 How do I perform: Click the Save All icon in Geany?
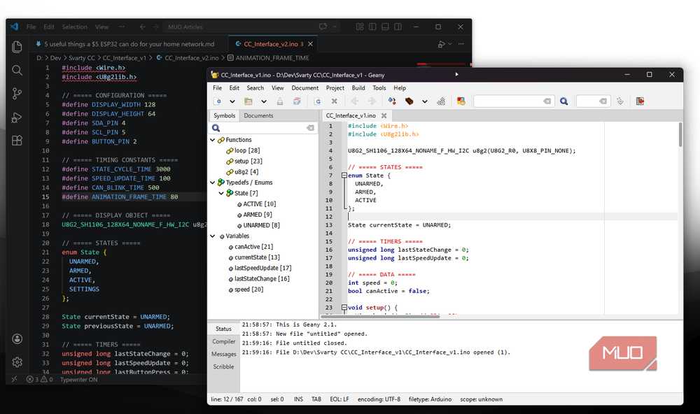297,101
